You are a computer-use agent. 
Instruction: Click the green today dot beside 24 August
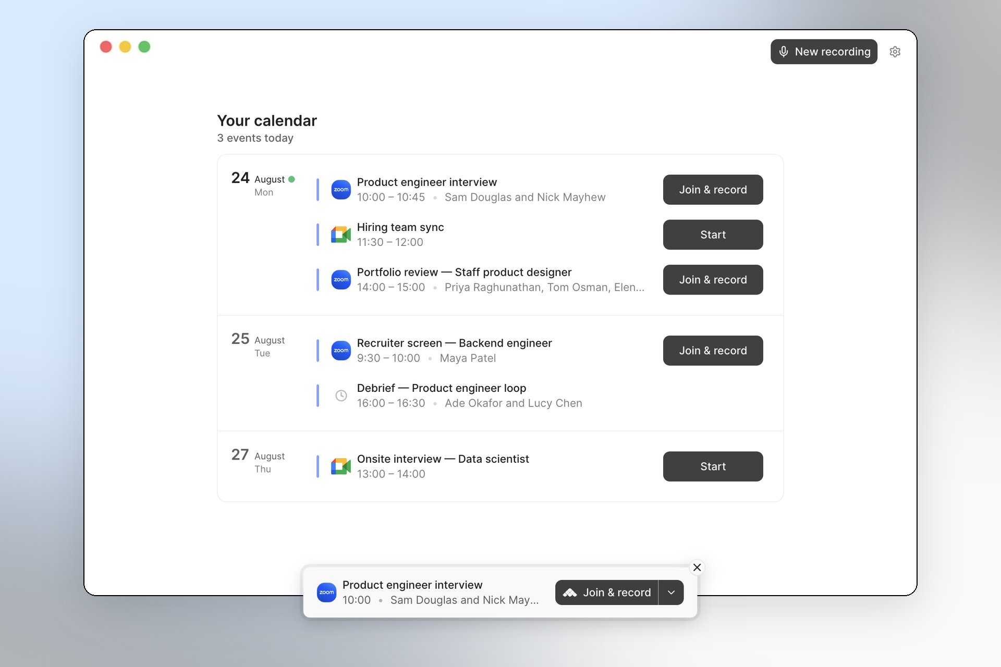coord(291,179)
